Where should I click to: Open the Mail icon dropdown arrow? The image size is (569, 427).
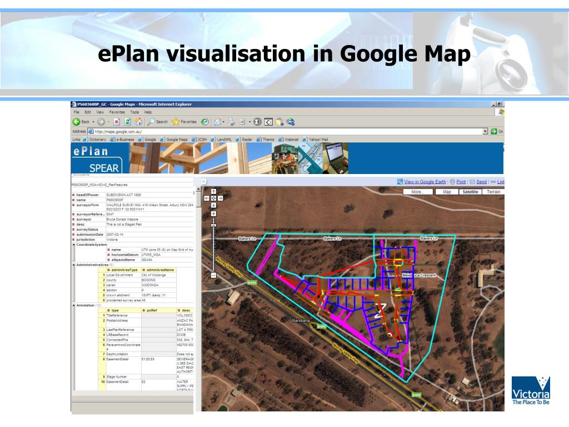(223, 122)
